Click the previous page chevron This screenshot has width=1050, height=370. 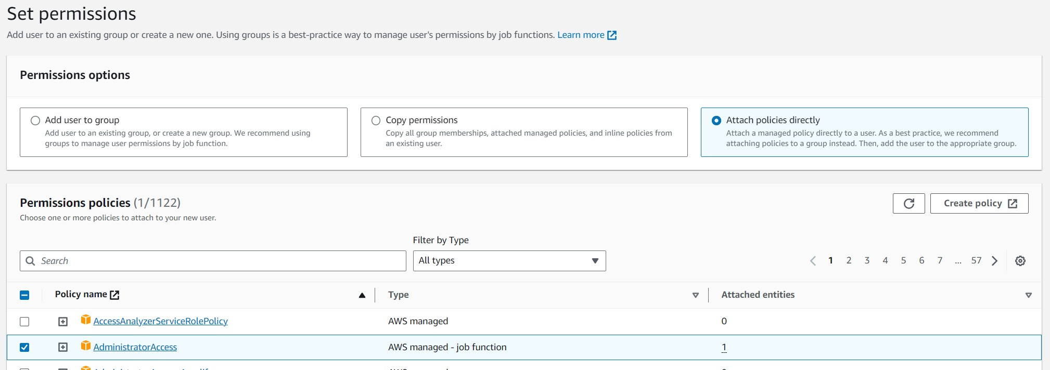click(813, 261)
